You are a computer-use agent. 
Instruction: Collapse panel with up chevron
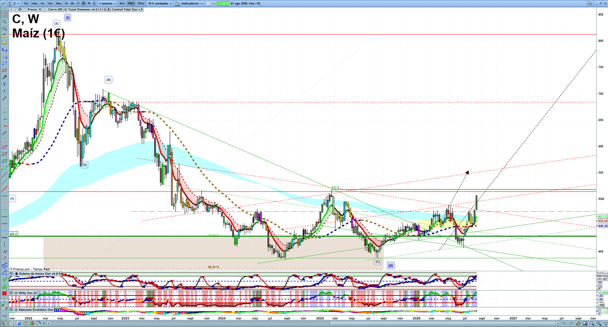click(5, 9)
